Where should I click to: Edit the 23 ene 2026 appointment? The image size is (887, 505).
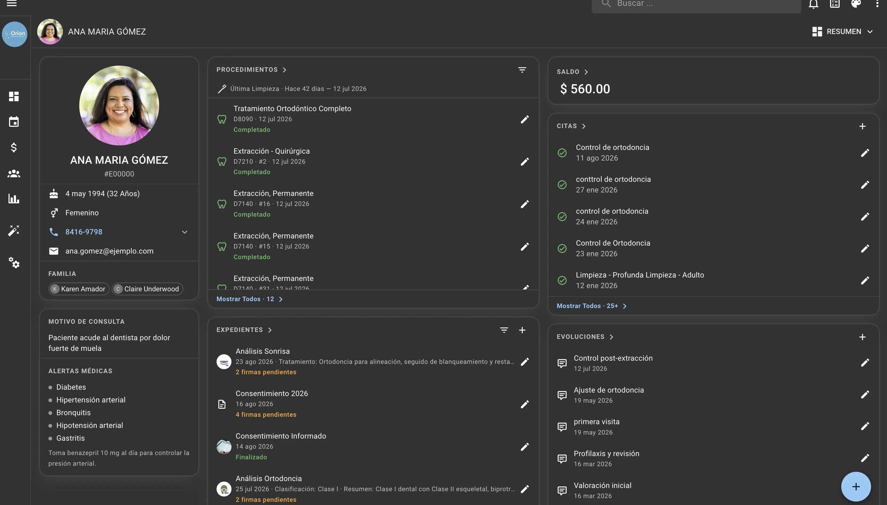point(865,249)
